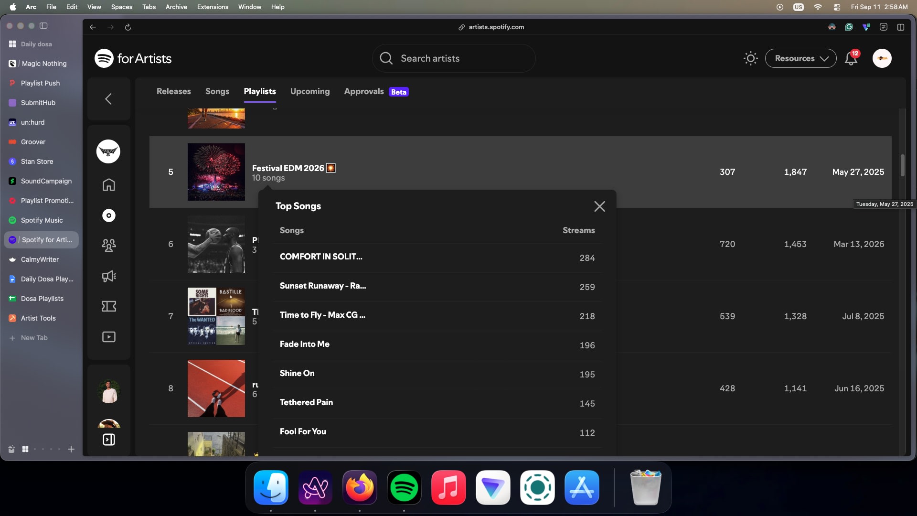Close the Top Songs popup
The image size is (917, 516).
[600, 206]
